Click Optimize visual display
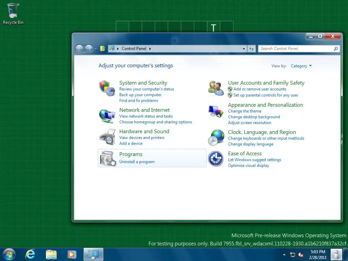The height and width of the screenshot is (261, 348). [248, 166]
